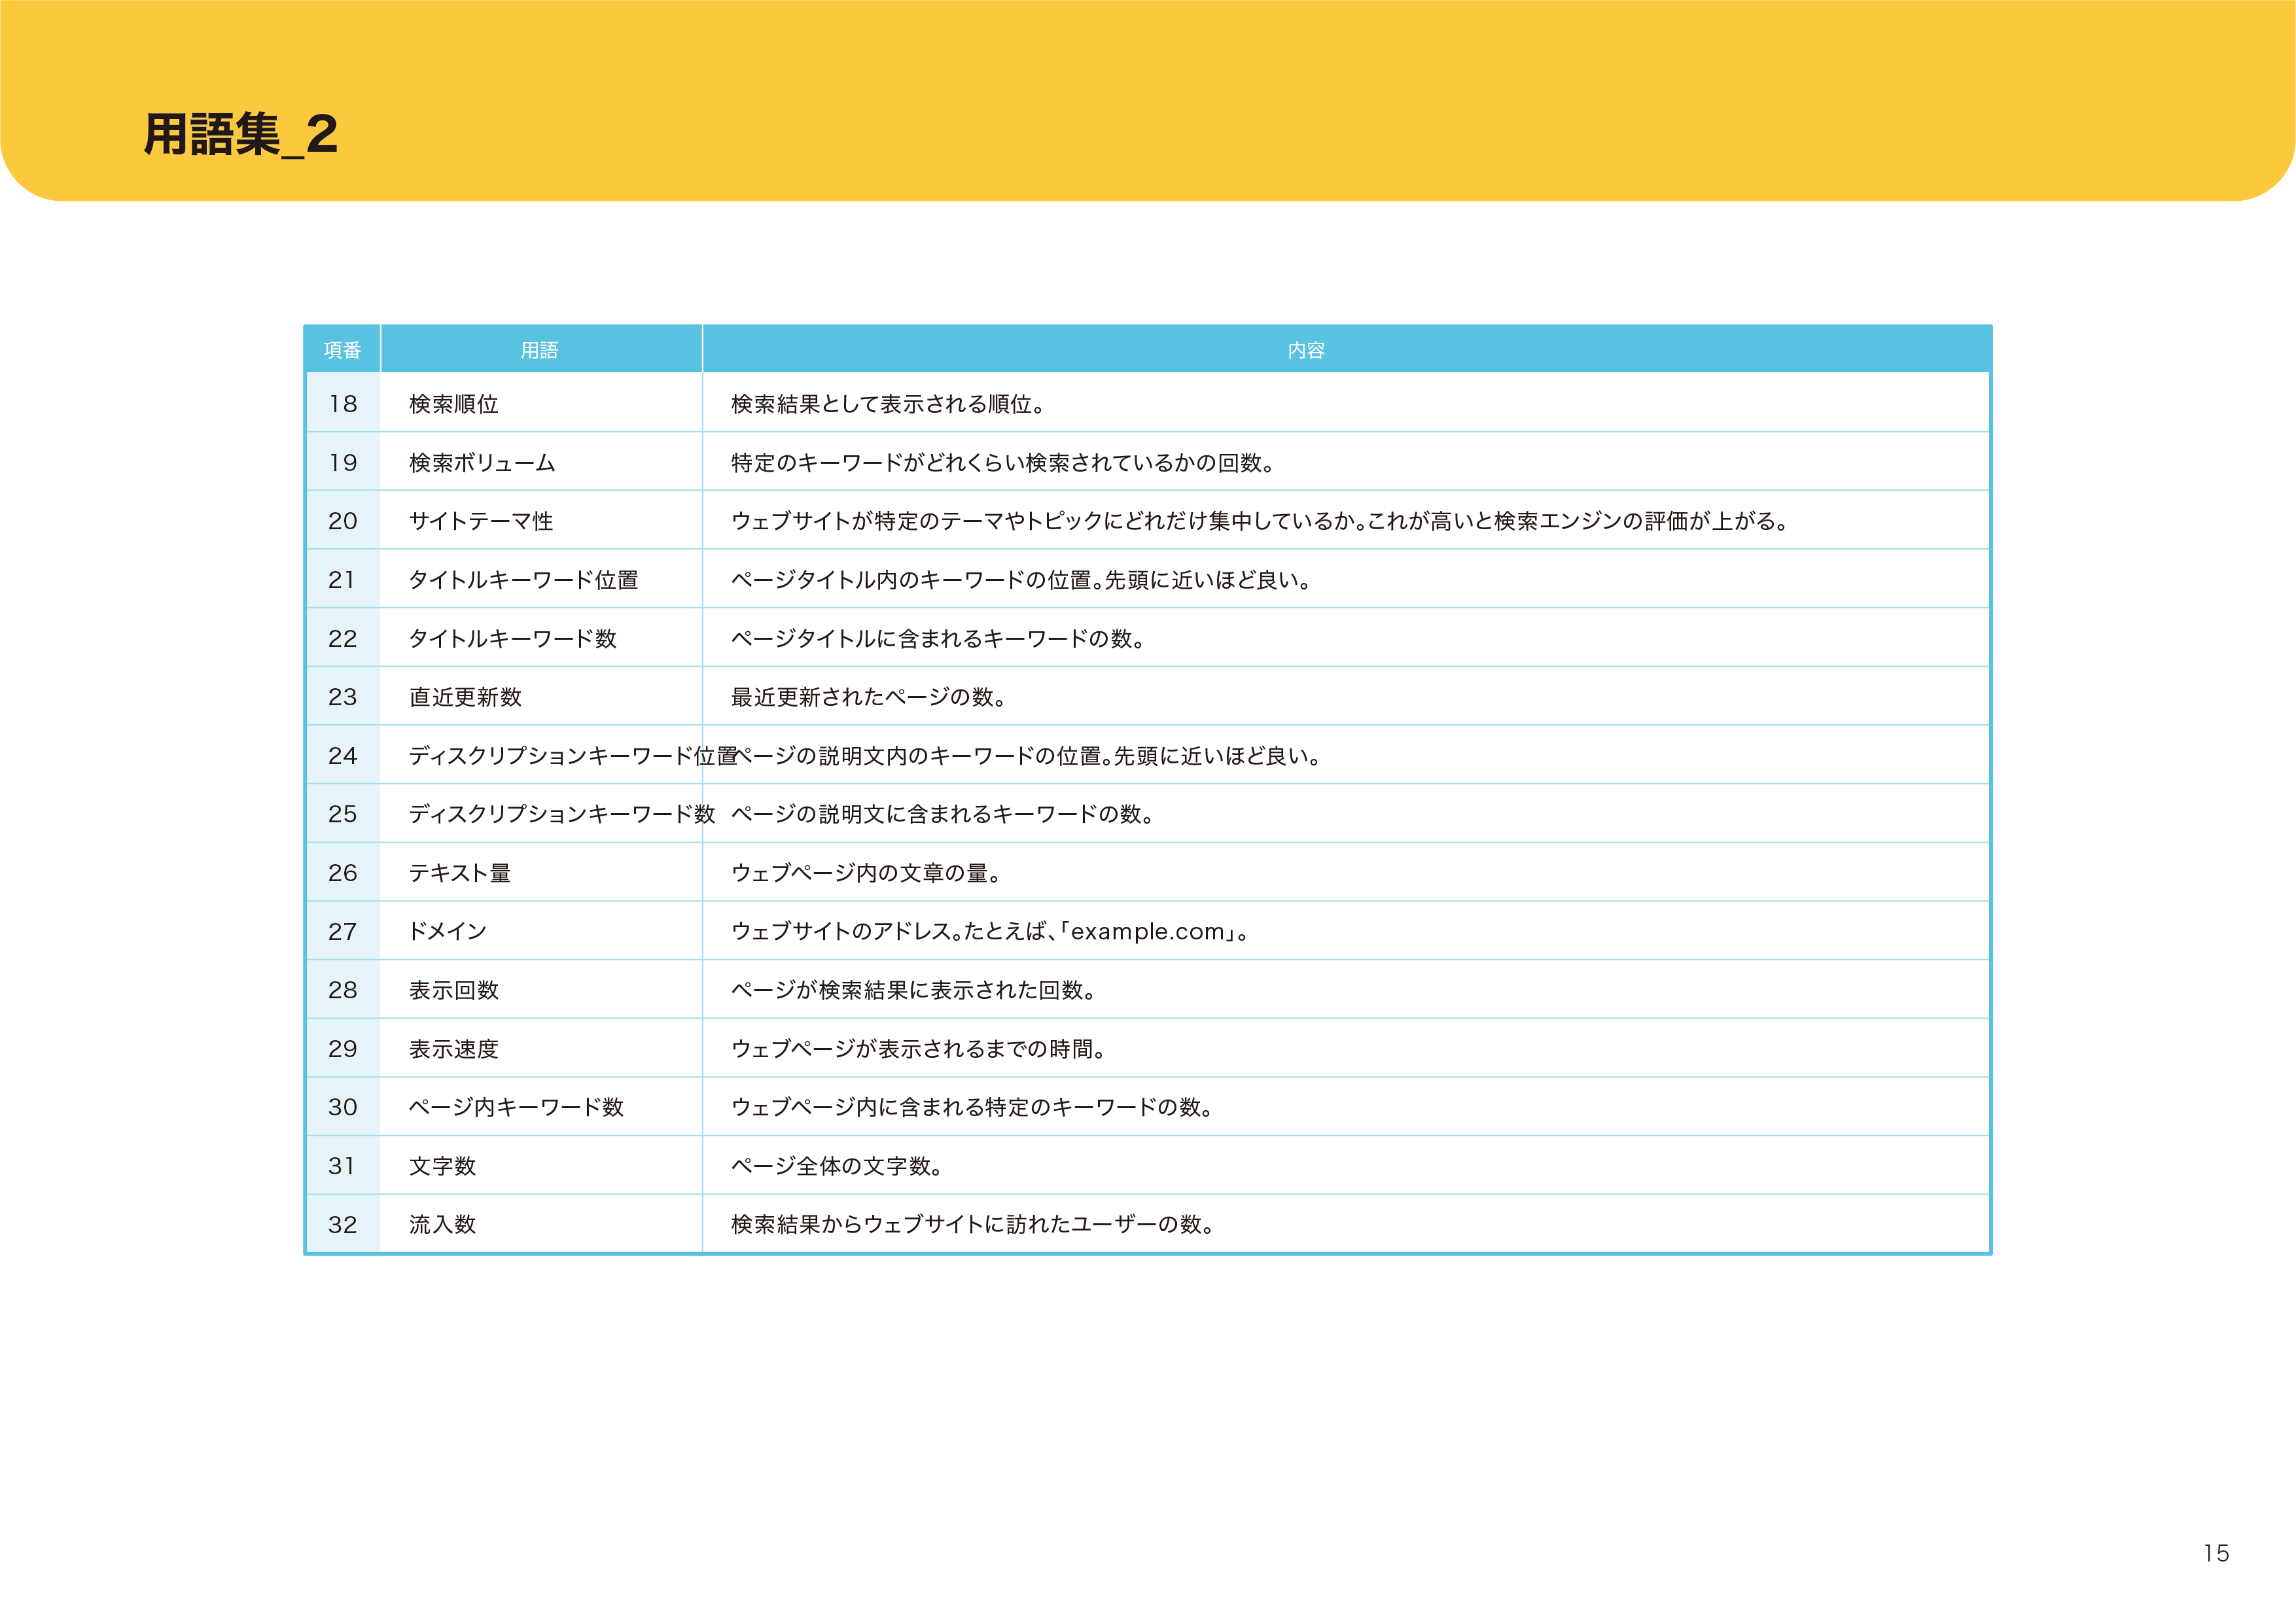Click item number 24

pos(343,756)
